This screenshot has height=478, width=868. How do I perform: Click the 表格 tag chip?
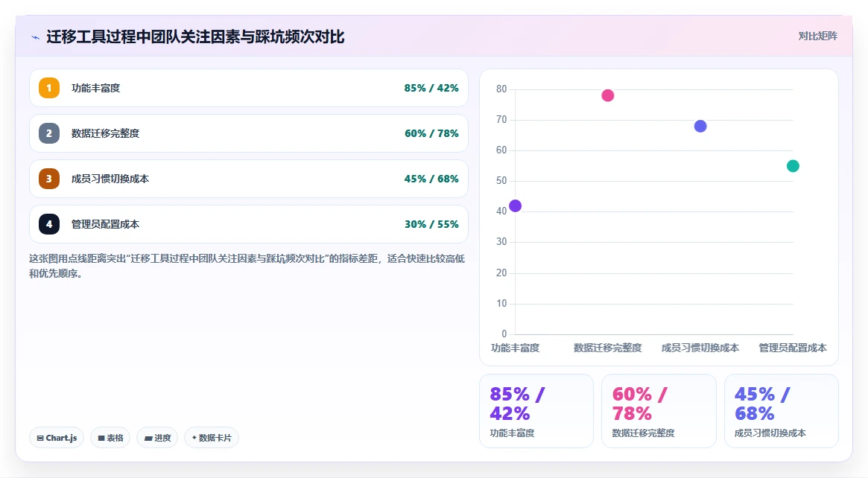(x=110, y=438)
